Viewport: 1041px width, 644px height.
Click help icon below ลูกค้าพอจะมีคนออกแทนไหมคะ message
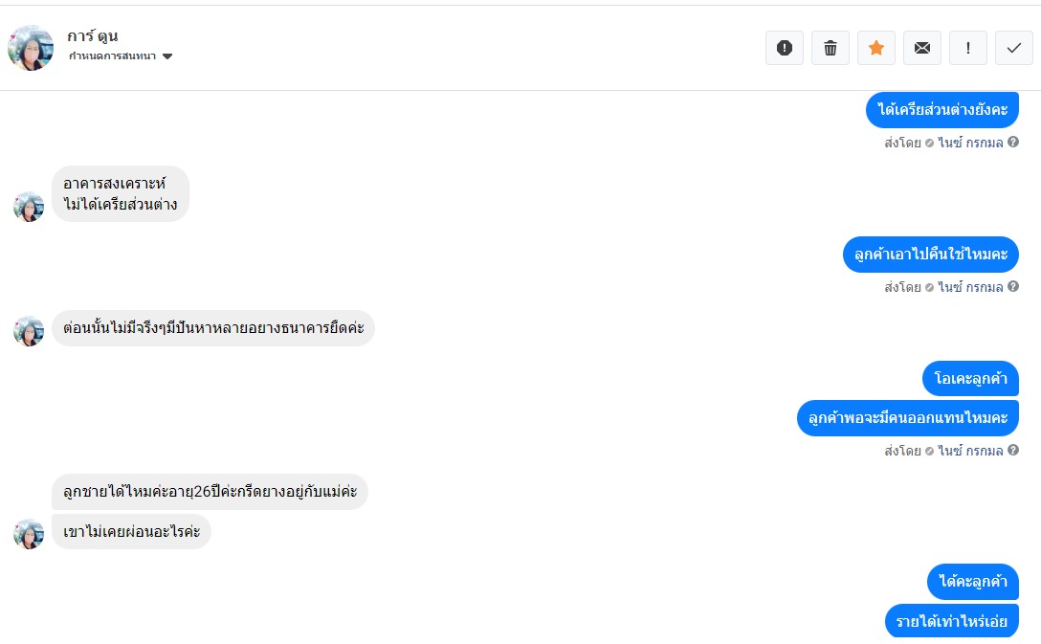(1013, 451)
